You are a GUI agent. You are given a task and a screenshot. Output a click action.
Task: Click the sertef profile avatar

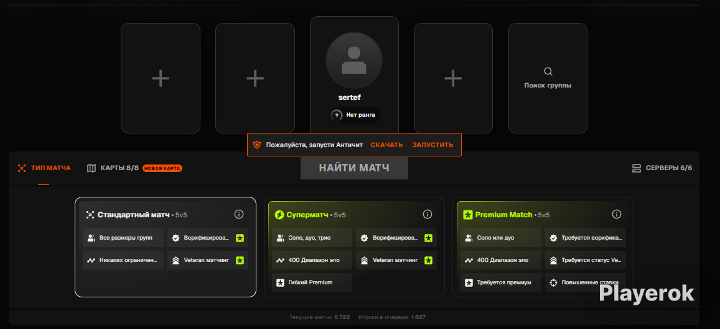pos(354,60)
